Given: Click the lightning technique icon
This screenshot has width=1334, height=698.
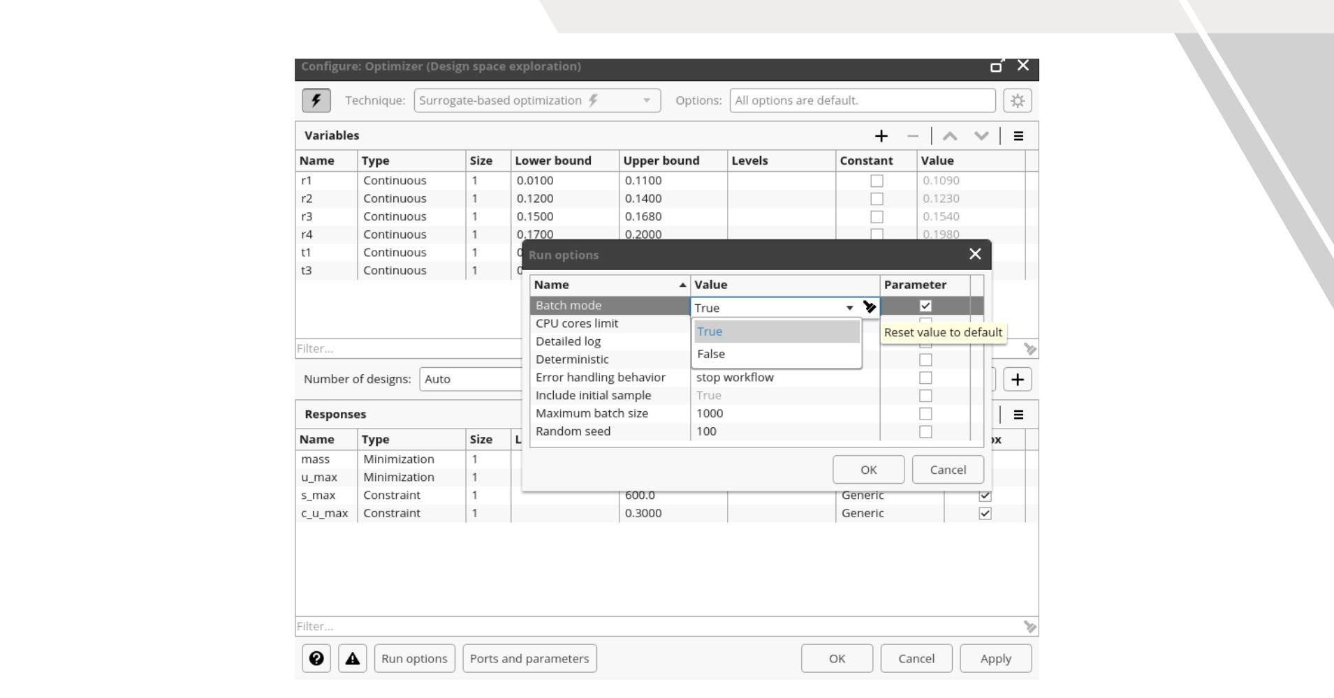Looking at the screenshot, I should [316, 100].
